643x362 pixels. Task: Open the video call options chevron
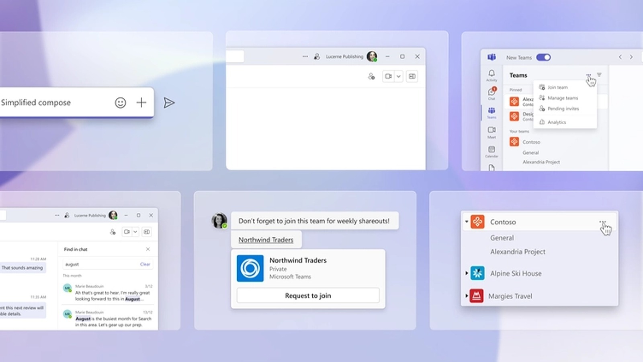399,76
